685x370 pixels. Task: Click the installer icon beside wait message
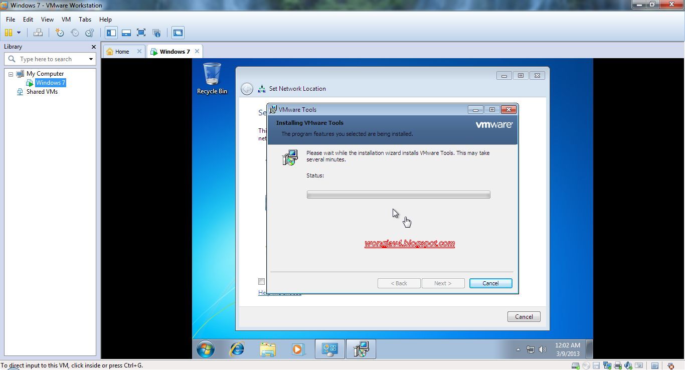(x=290, y=157)
